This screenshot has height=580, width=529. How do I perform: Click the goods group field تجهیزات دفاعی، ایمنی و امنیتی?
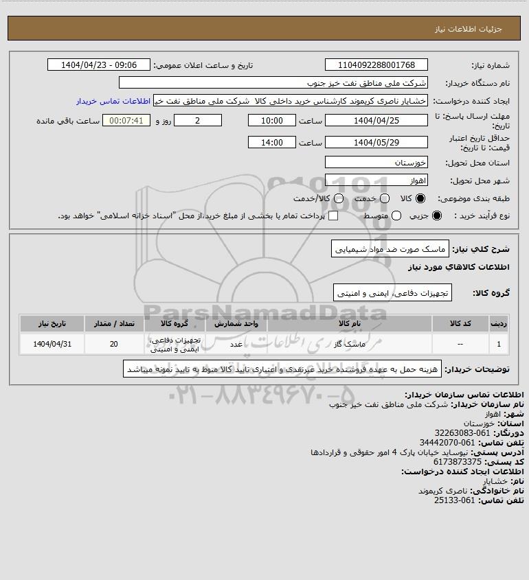(392, 293)
